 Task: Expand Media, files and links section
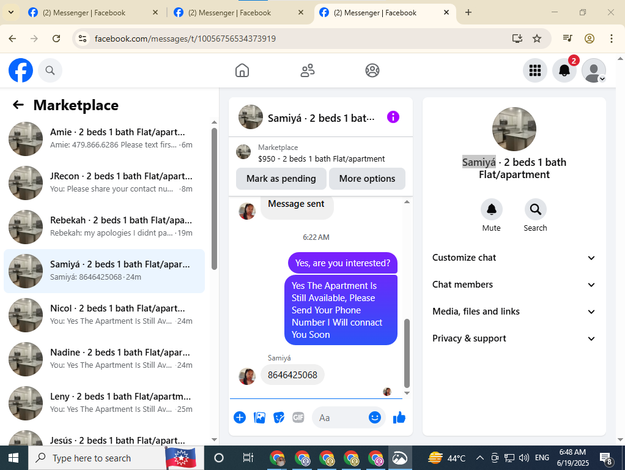point(514,311)
